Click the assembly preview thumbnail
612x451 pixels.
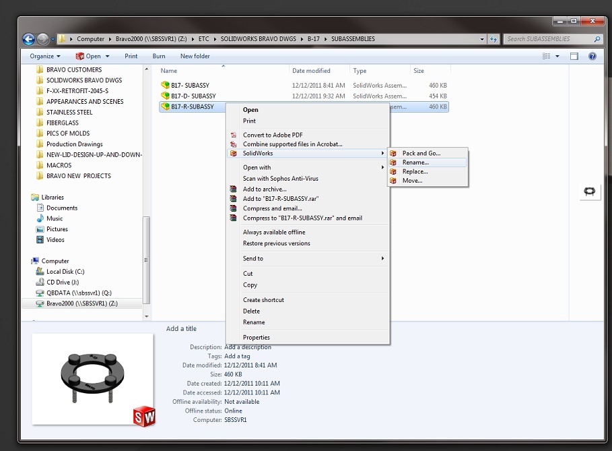[93, 379]
